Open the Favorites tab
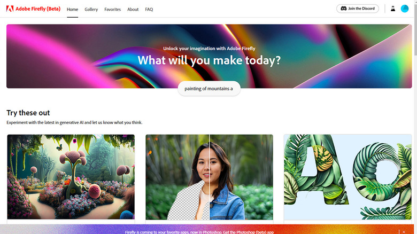Image resolution: width=417 pixels, height=234 pixels. pos(112,9)
